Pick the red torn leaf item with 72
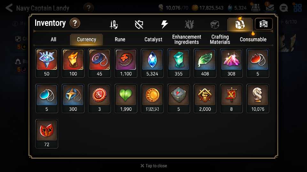 [47, 134]
